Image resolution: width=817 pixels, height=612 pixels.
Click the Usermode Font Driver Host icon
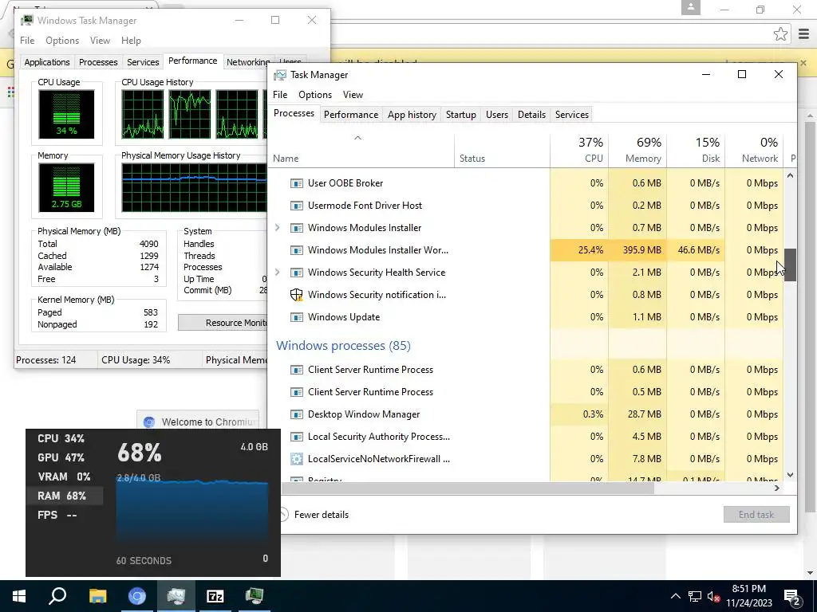tap(297, 206)
